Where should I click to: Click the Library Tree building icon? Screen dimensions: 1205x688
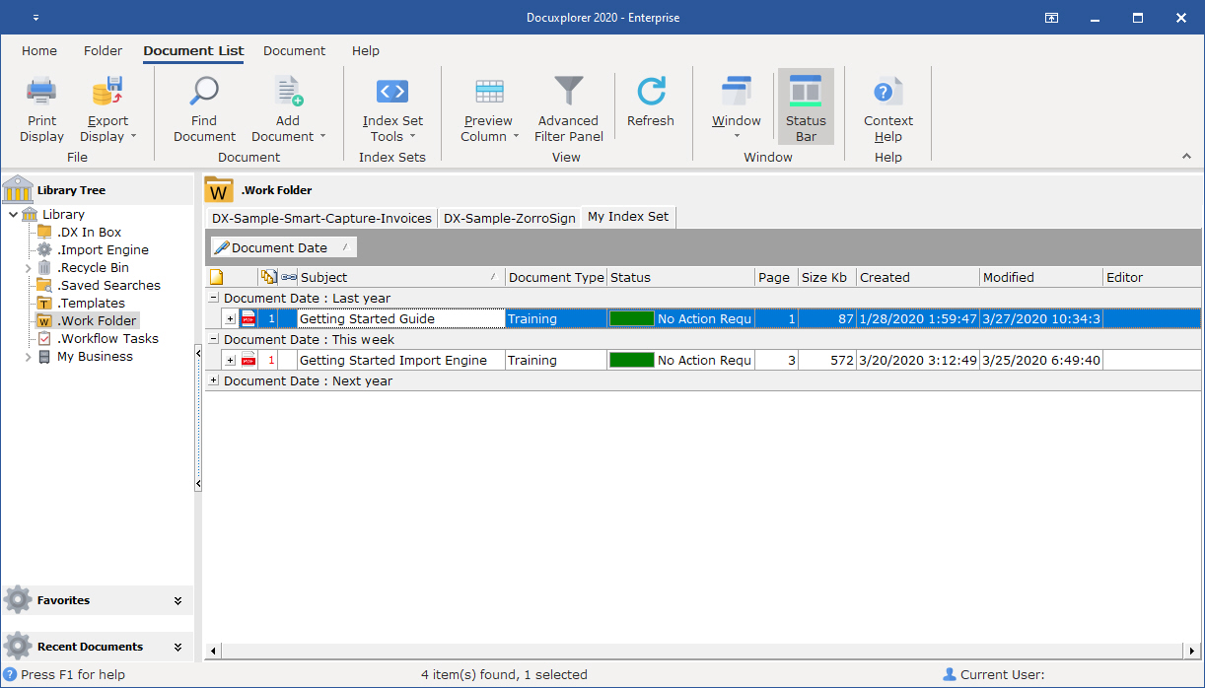click(x=18, y=190)
